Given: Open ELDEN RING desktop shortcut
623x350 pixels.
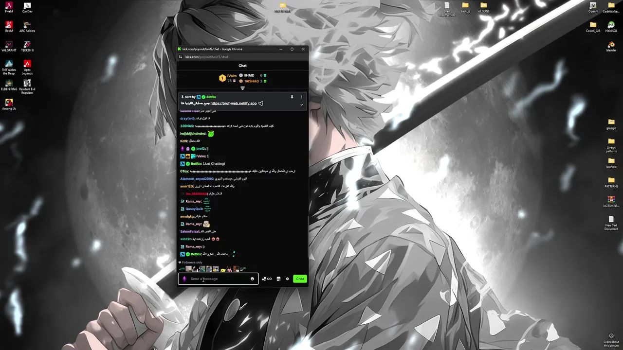Looking at the screenshot, I should click(9, 85).
